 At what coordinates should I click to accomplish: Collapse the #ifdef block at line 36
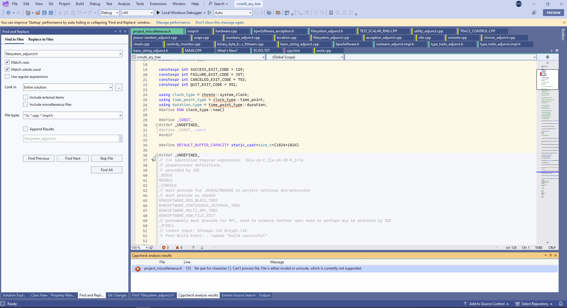coord(157,155)
